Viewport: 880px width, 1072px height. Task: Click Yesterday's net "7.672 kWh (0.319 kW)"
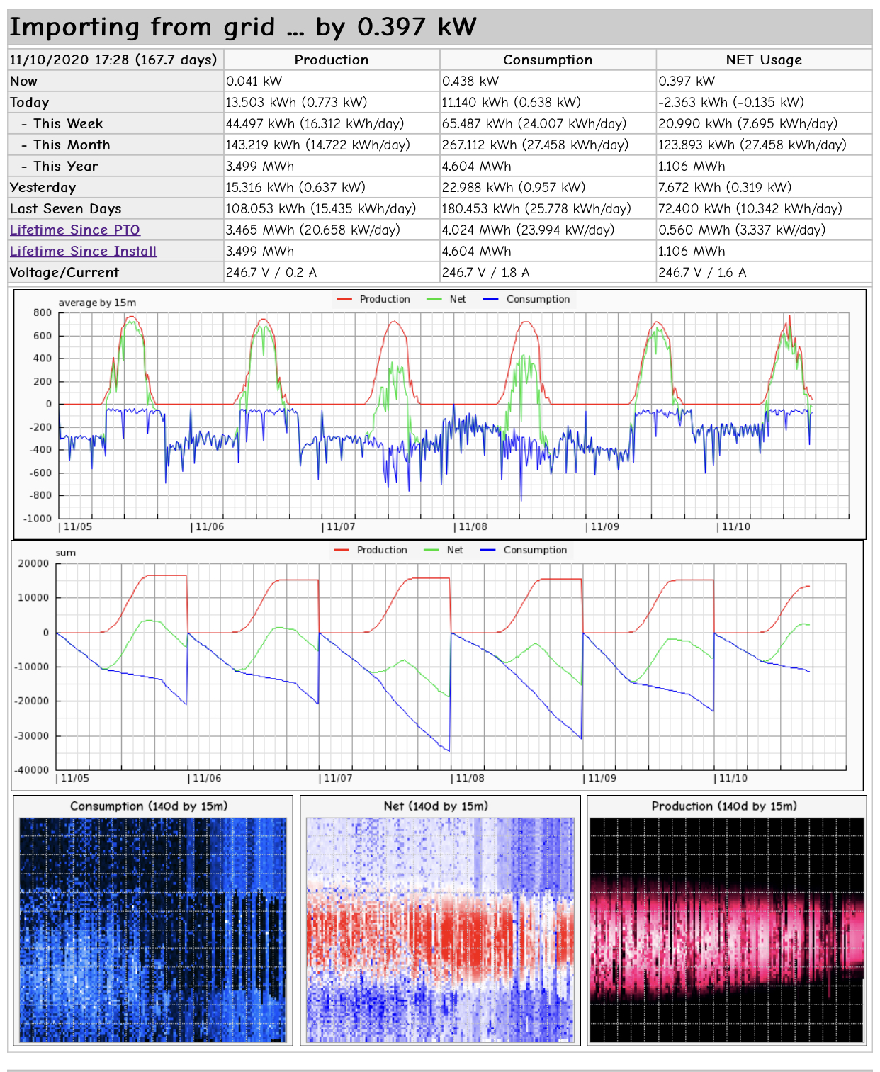point(725,188)
